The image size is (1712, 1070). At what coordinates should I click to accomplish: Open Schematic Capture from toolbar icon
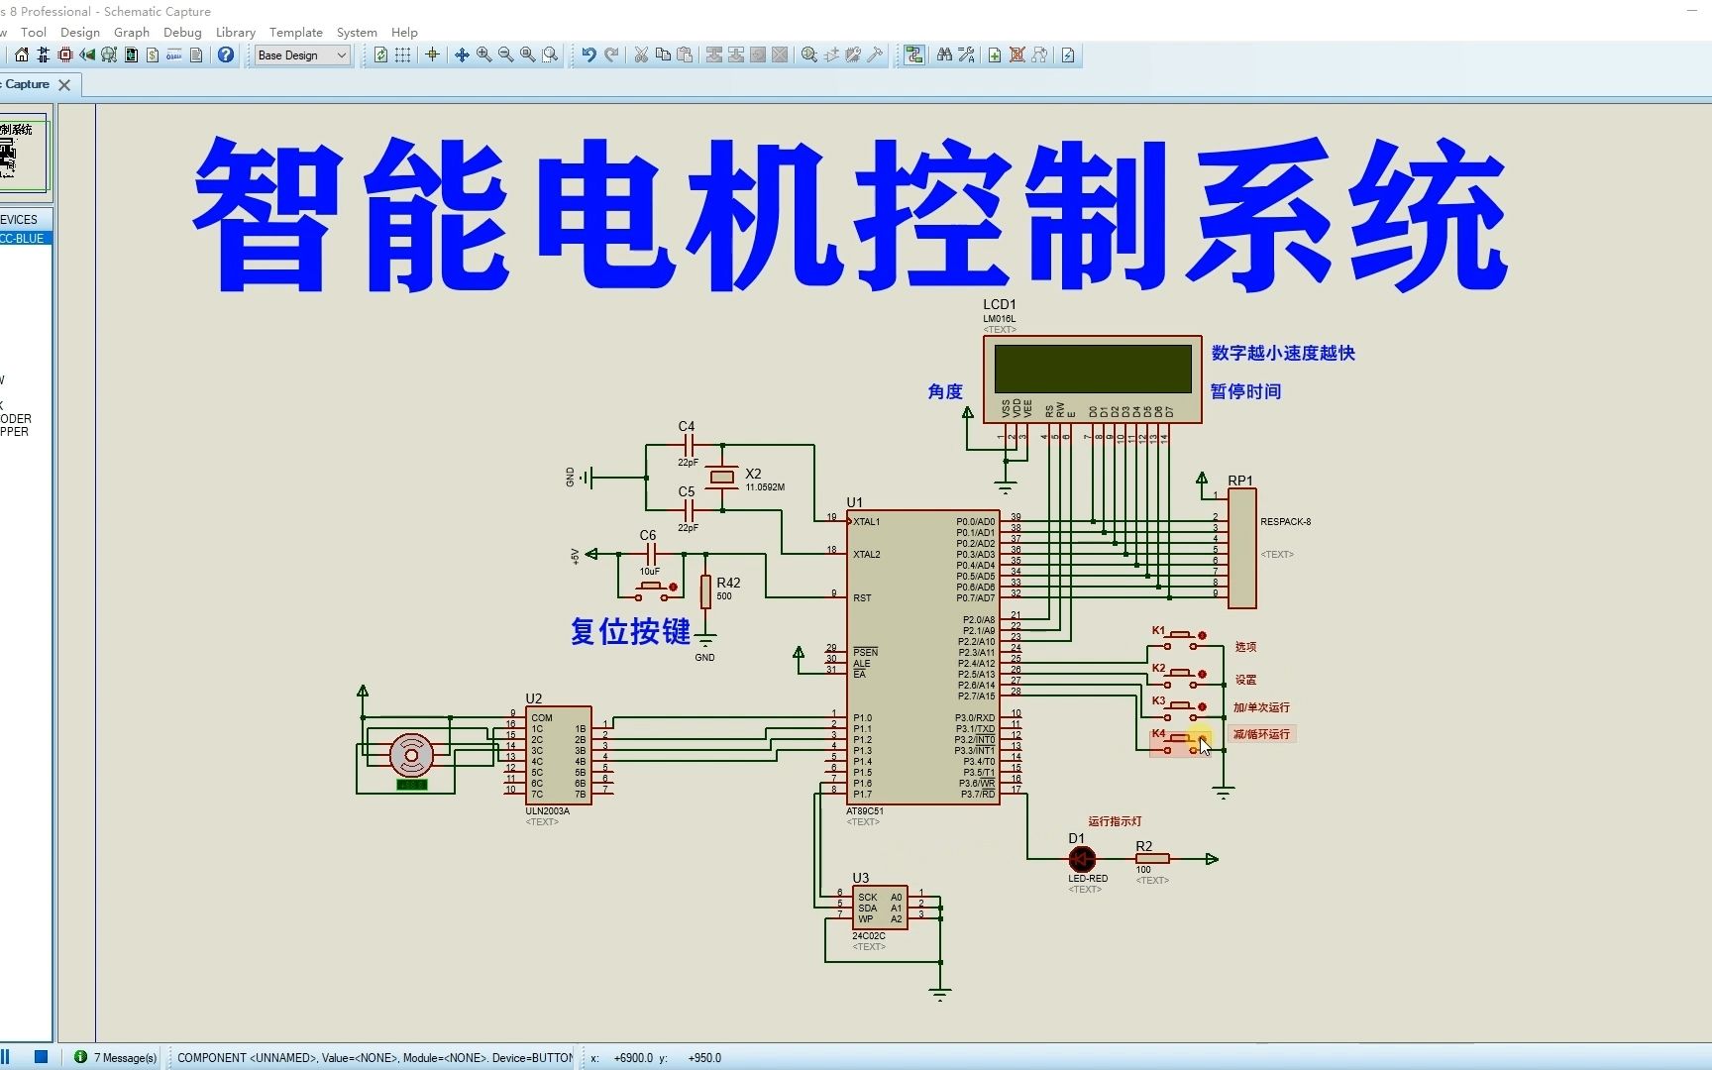pyautogui.click(x=44, y=55)
